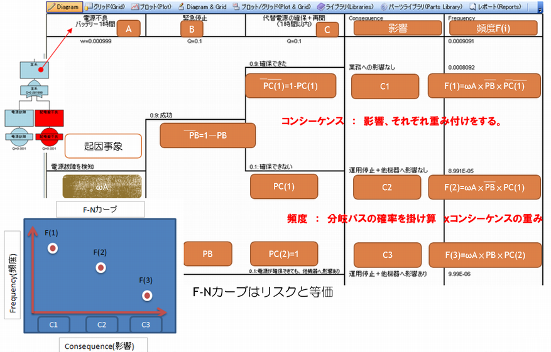Select the 0.1:確保できない branch label
Viewport: 551px width, 352px height.
[271, 167]
